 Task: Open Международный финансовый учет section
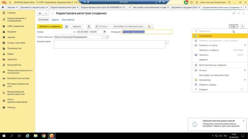(x=16, y=93)
